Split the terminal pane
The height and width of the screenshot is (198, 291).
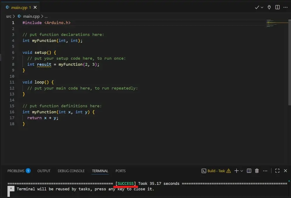point(249,171)
